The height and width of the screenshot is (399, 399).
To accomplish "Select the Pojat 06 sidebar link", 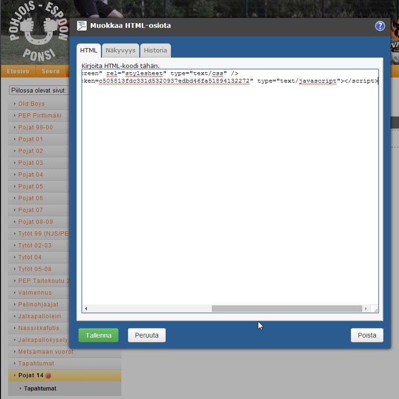I will pos(31,198).
